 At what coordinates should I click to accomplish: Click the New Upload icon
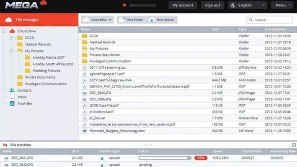click(x=152, y=20)
